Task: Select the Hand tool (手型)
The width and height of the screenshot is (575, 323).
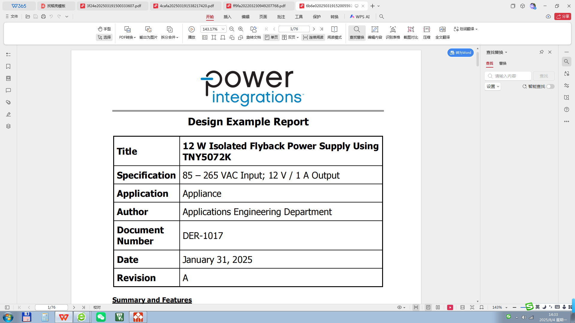Action: (104, 29)
